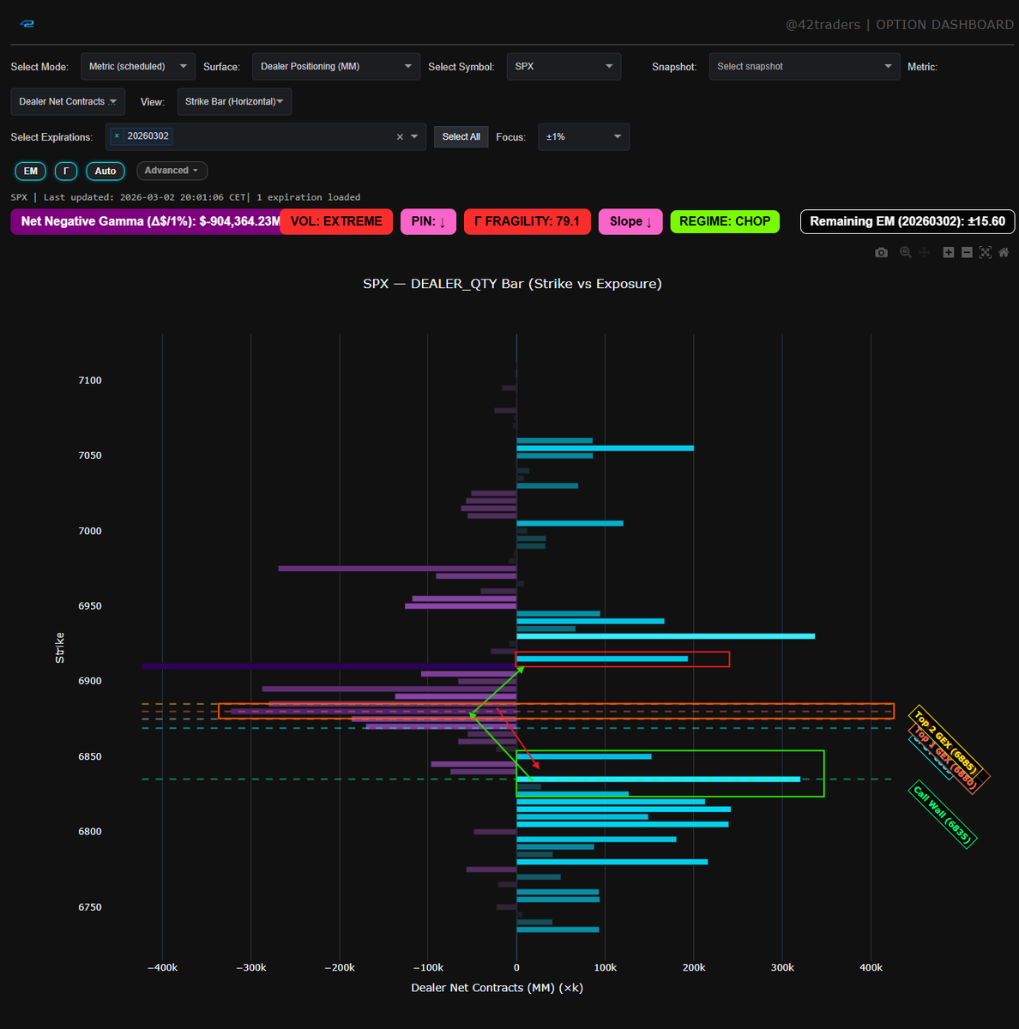The width and height of the screenshot is (1019, 1029).
Task: Open the Metric (scheduled) mode selector
Action: click(137, 66)
